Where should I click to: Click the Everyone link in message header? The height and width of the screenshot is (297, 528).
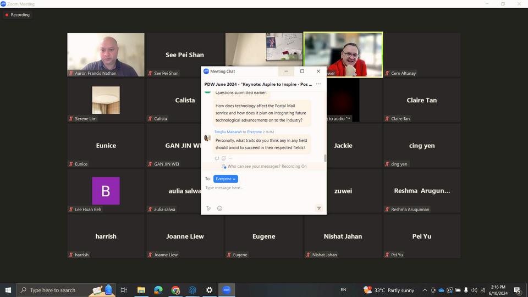coord(254,131)
